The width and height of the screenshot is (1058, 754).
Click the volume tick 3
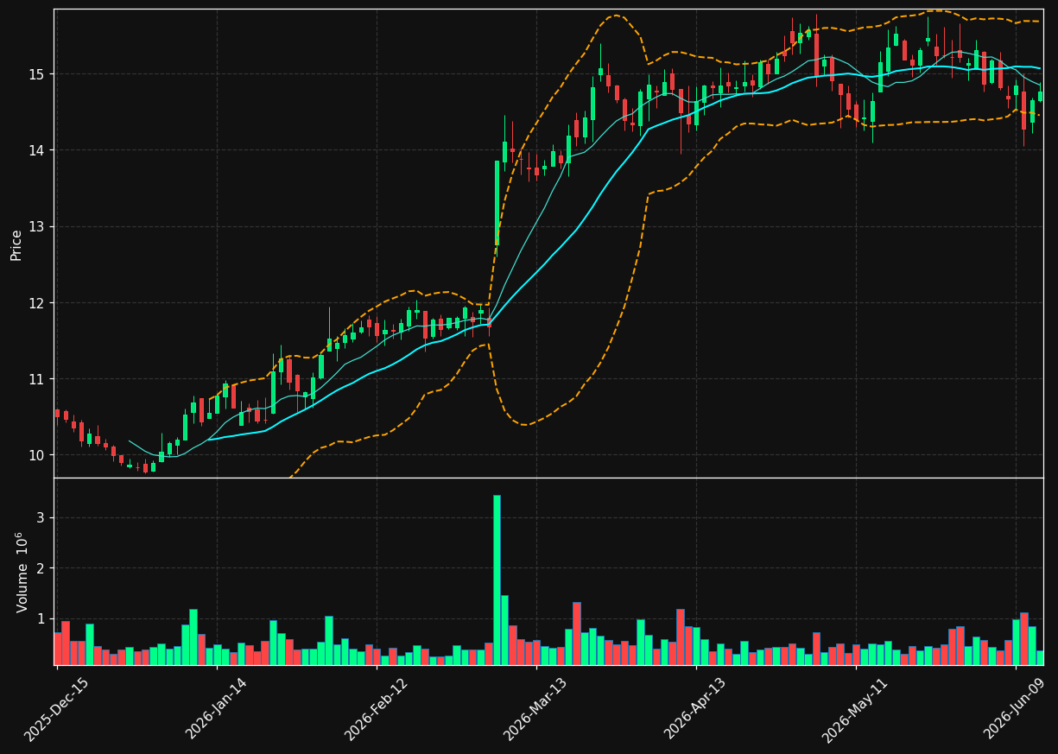click(40, 518)
